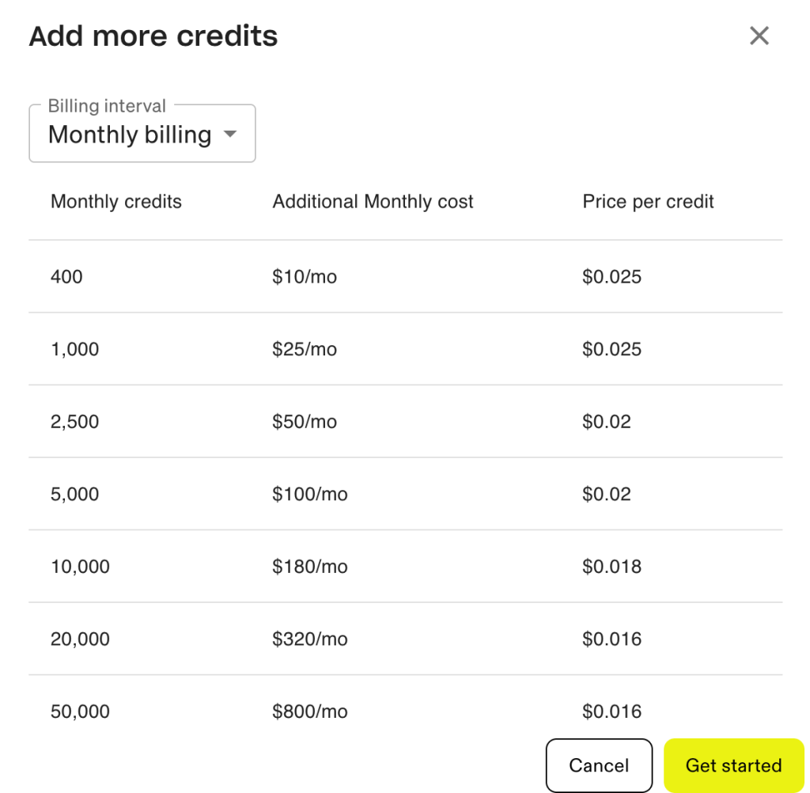Choose the 10,000 credits tier
The height and width of the screenshot is (793, 810).
tap(81, 566)
